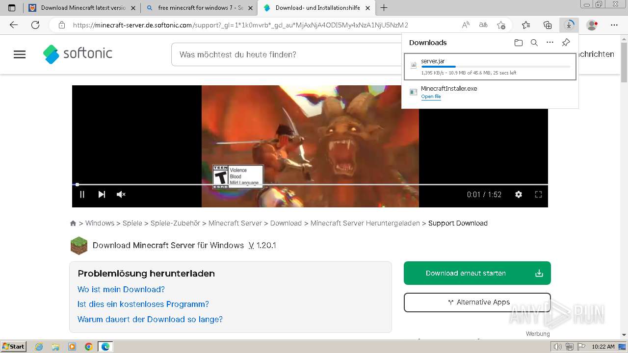Open the user profile icon
This screenshot has height=353, width=628.
(x=592, y=25)
